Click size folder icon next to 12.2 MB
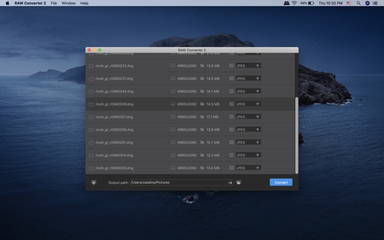This screenshot has width=384, height=240. (x=202, y=155)
